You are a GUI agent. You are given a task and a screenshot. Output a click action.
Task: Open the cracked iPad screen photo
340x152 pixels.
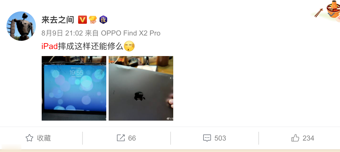tap(74, 88)
